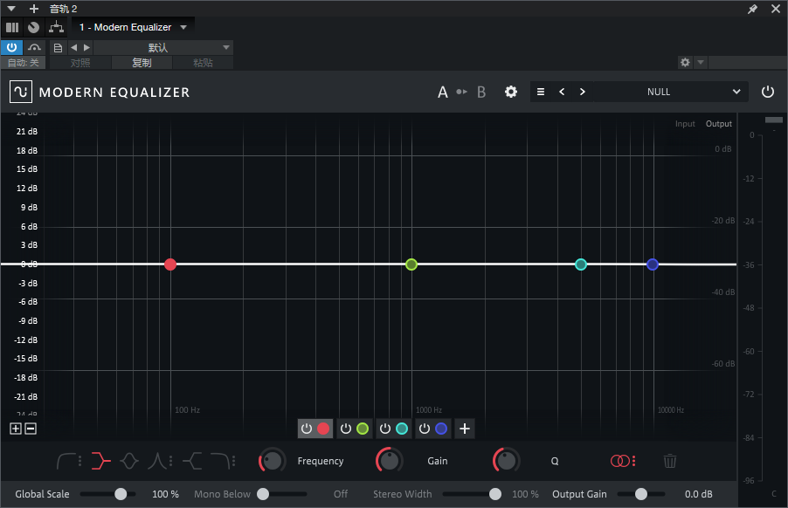The image size is (788, 508).
Task: Add a new EQ band with plus
Action: click(465, 429)
